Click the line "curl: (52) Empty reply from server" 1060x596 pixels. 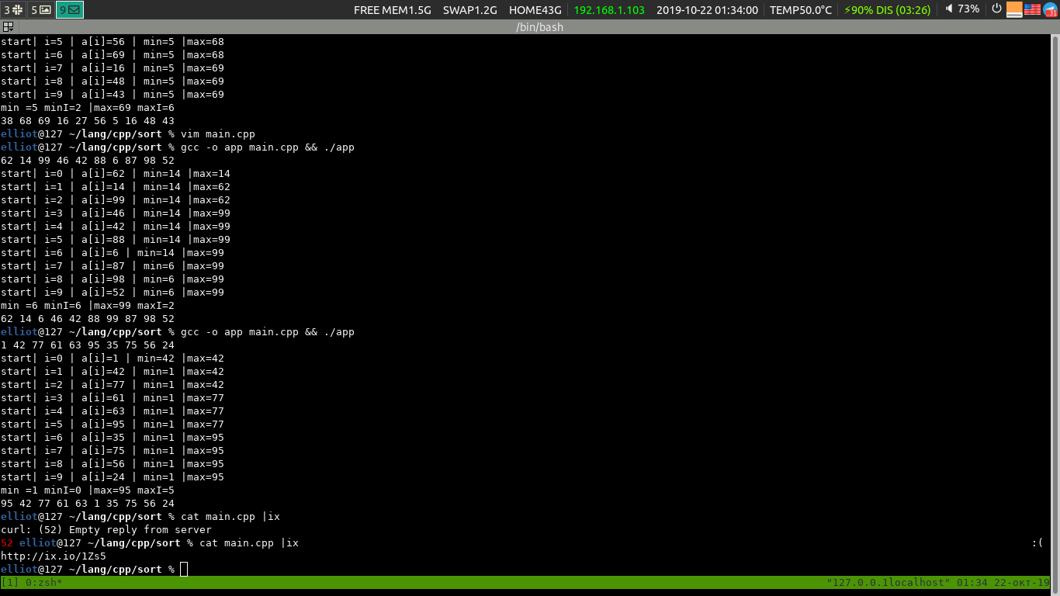(106, 530)
